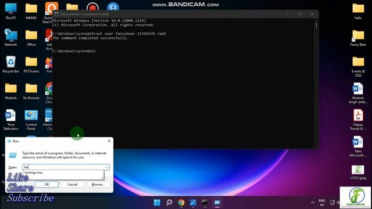Launch Google Chrome from taskbar
Viewport: 372px width, 209px height.
pos(181,203)
